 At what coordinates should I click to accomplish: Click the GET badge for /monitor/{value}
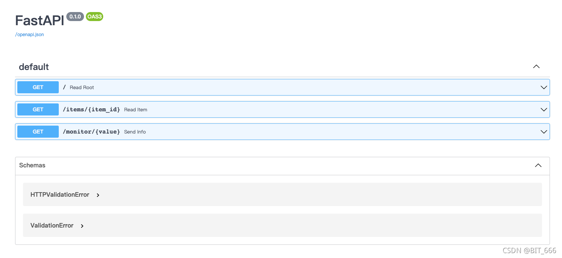38,131
